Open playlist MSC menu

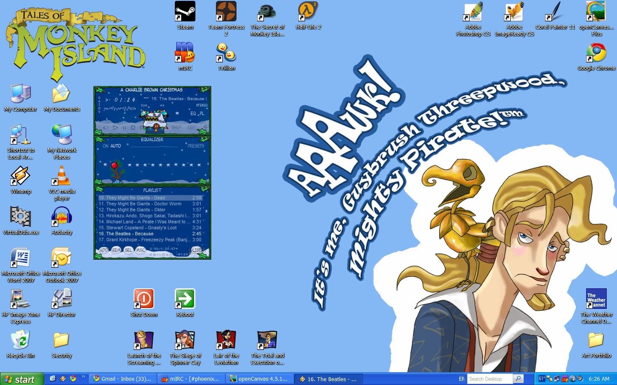pyautogui.click(x=141, y=250)
